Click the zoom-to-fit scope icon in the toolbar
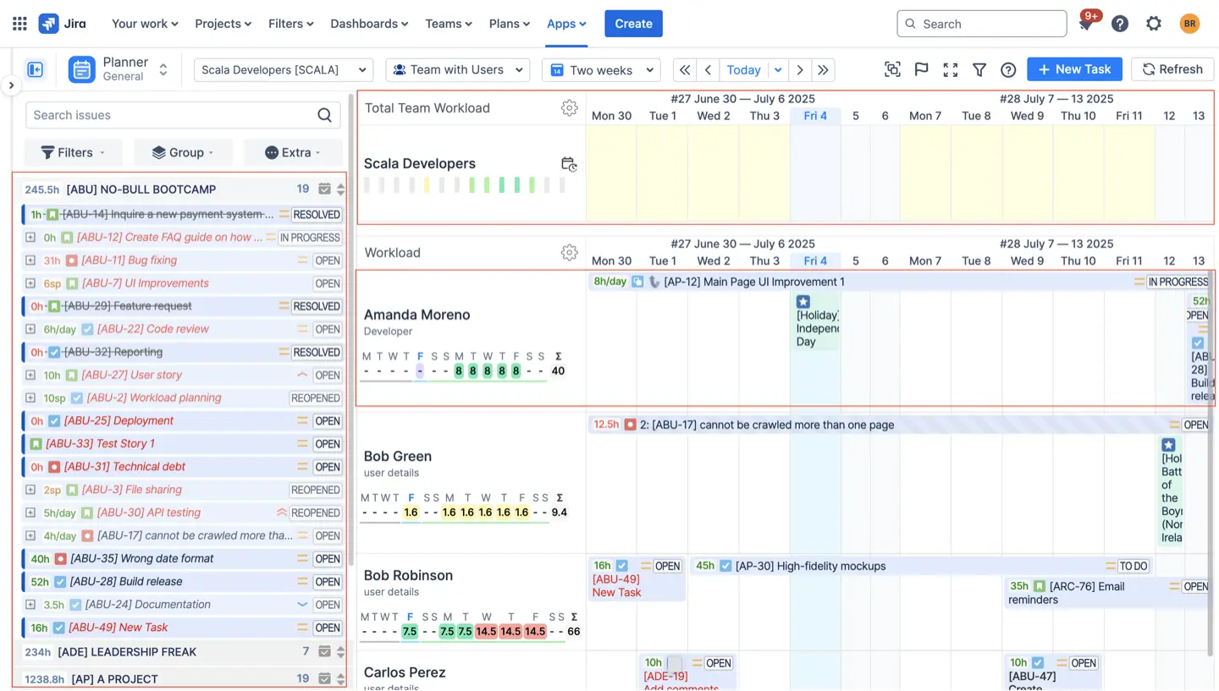The image size is (1219, 691). click(x=892, y=69)
